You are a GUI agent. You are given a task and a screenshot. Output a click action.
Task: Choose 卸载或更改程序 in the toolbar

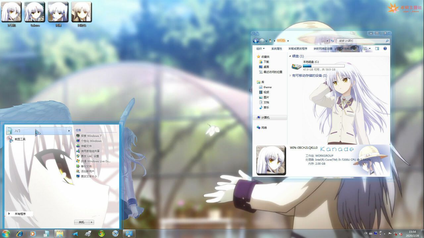(298, 49)
